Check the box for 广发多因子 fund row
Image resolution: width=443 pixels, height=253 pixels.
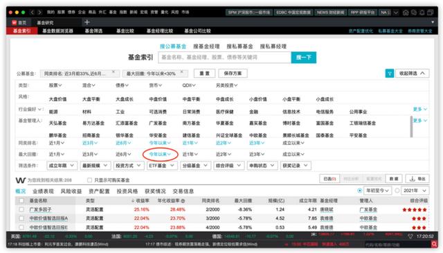click(x=21, y=209)
